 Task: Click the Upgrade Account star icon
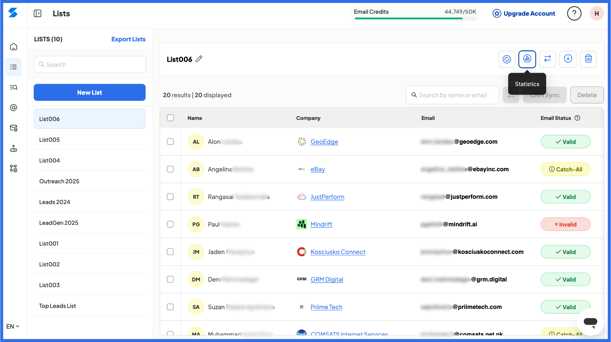(x=497, y=13)
